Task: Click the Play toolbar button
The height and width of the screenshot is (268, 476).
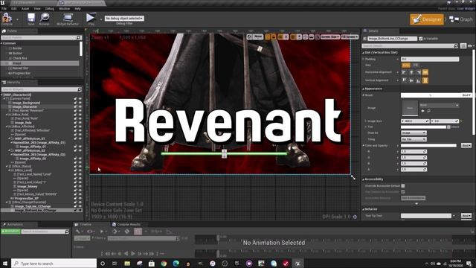Action: click(x=91, y=19)
